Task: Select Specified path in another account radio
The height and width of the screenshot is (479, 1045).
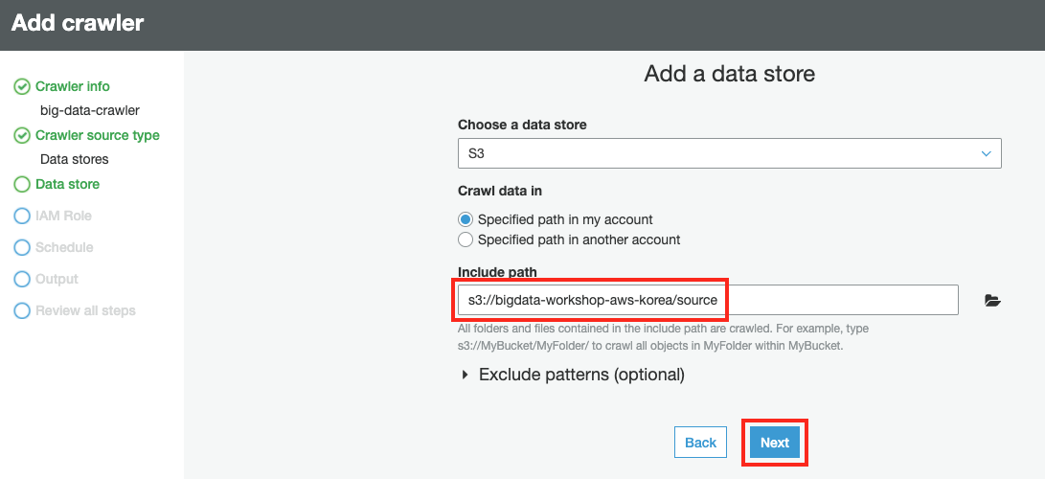Action: (466, 239)
